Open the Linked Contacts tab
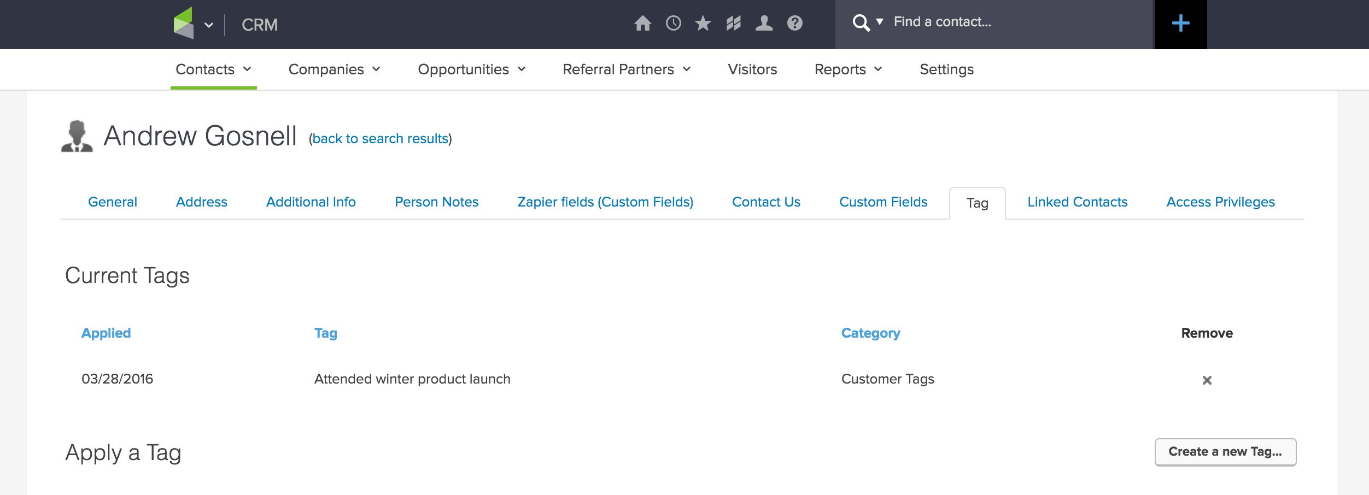The image size is (1369, 495). (x=1077, y=202)
